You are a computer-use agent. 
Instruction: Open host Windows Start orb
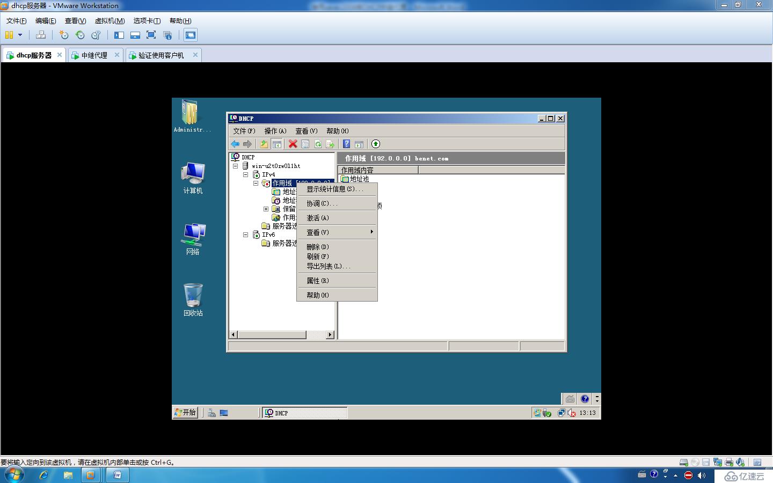pos(14,475)
